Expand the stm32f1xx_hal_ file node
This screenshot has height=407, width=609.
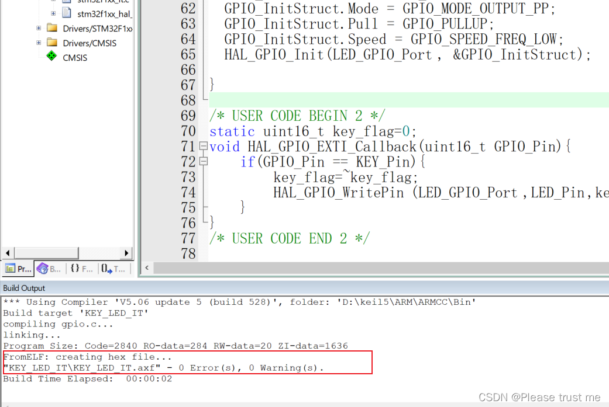point(53,13)
